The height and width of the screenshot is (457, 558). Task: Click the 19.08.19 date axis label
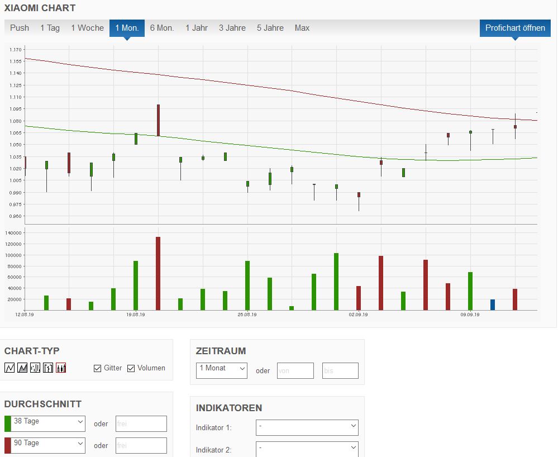pyautogui.click(x=136, y=315)
